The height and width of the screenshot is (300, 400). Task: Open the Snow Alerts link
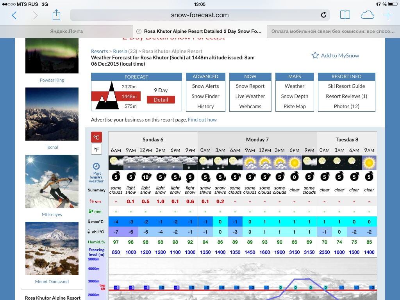click(x=205, y=86)
